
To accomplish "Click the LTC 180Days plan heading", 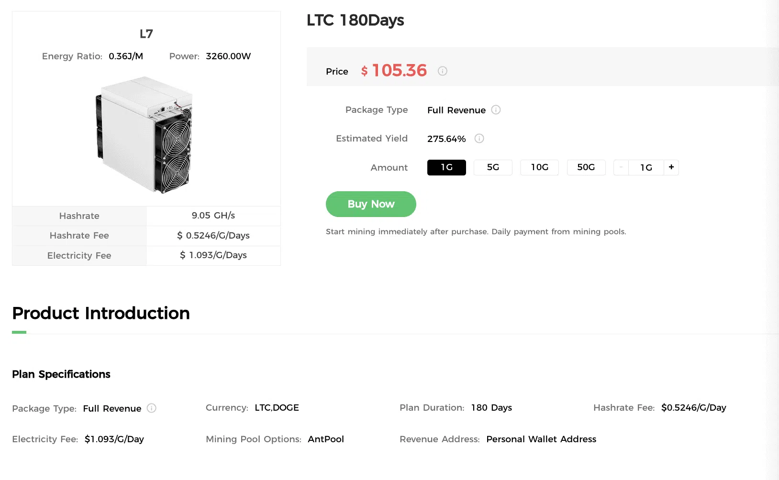I will 355,21.
